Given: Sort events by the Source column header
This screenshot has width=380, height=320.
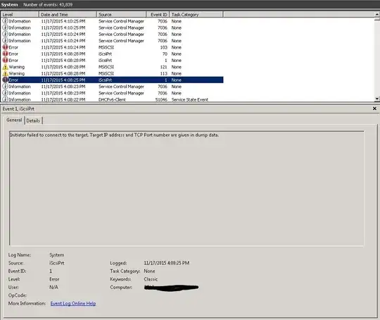Looking at the screenshot, I should point(121,15).
